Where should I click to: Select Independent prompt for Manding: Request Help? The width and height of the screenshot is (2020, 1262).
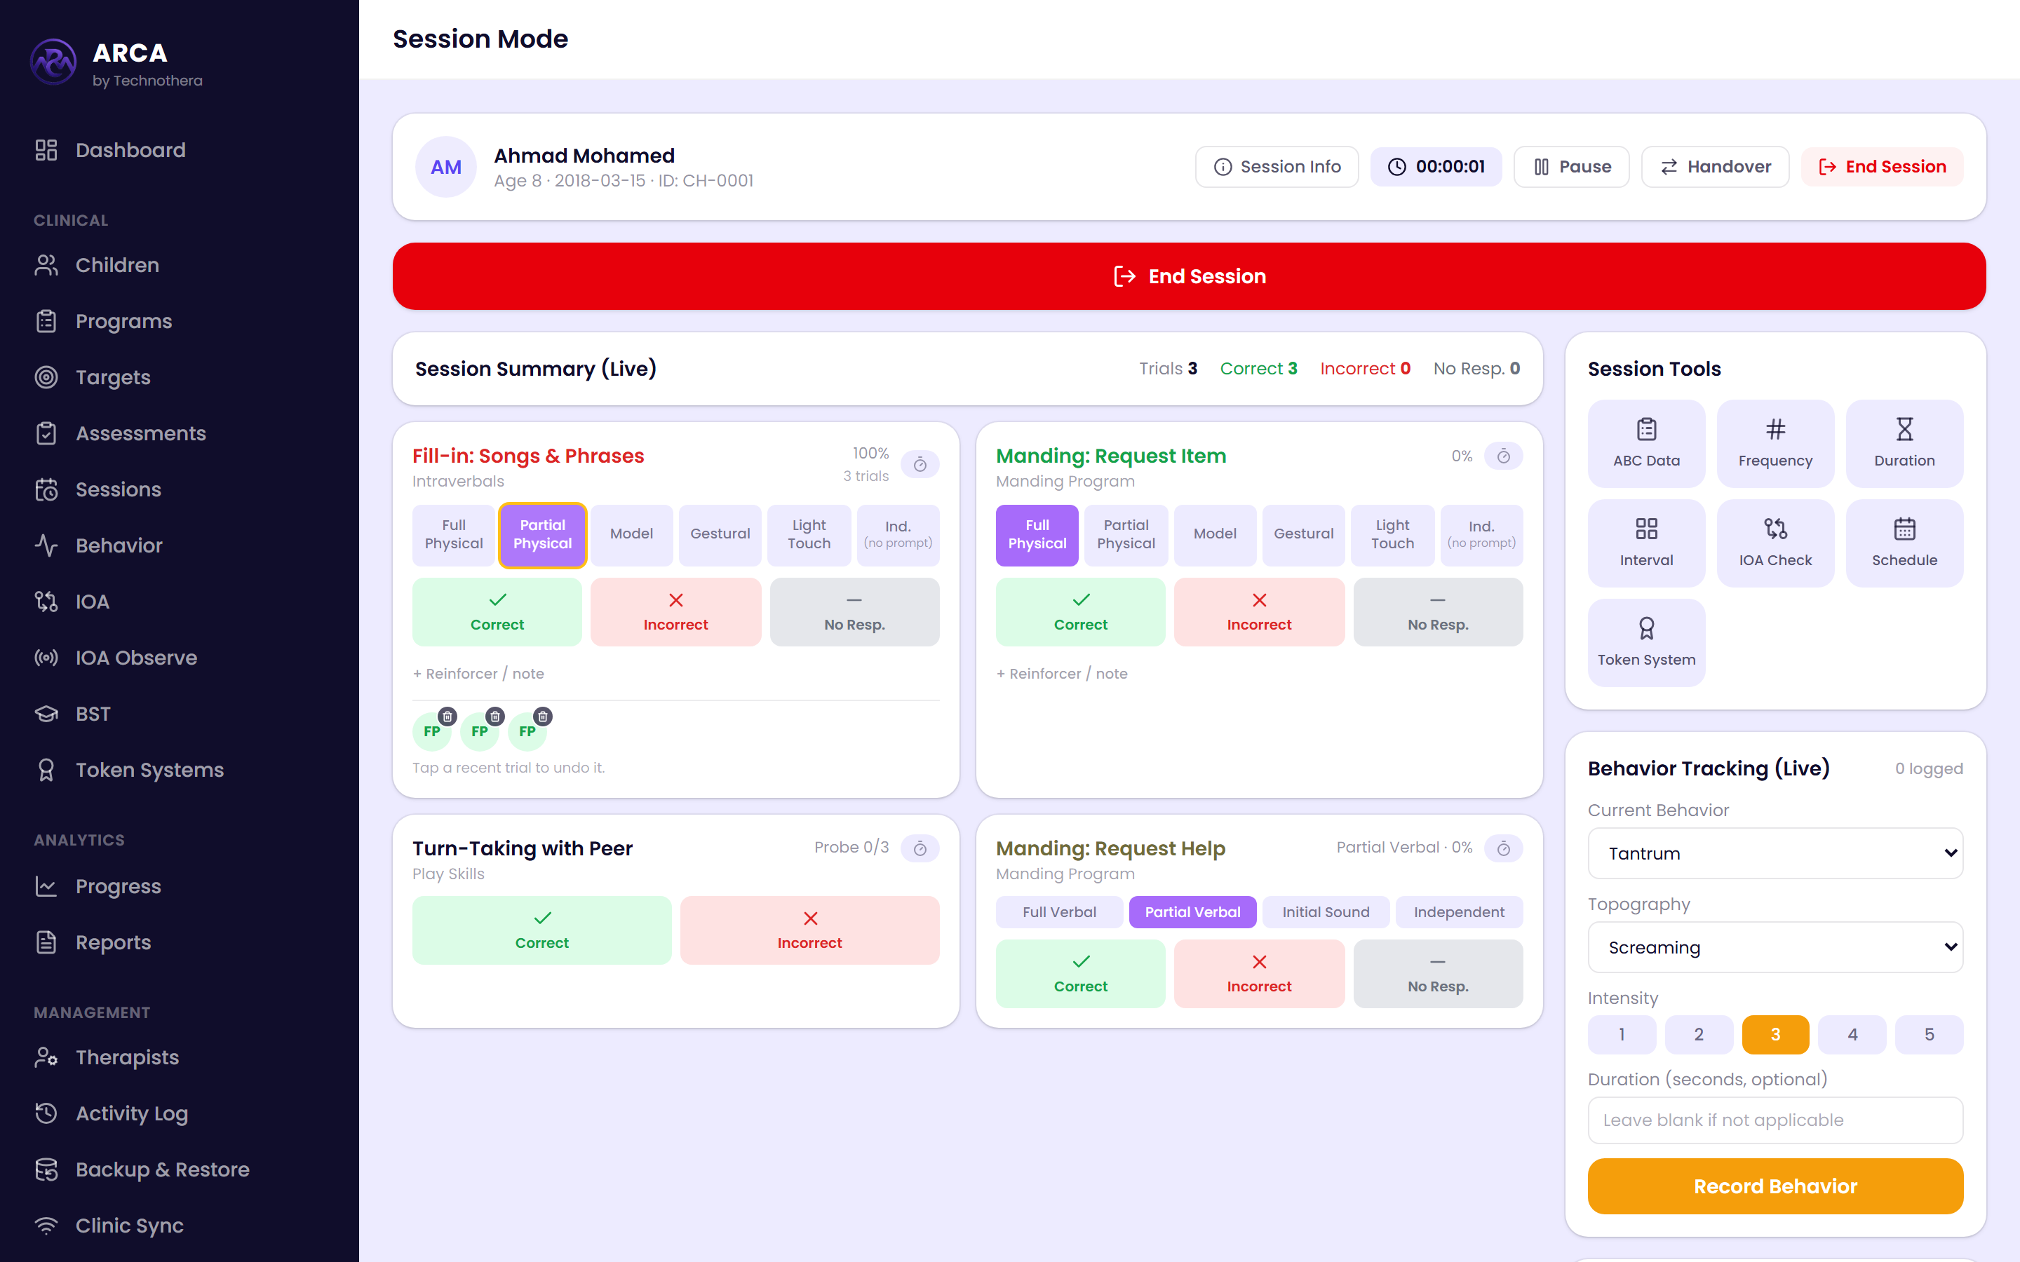[1459, 912]
